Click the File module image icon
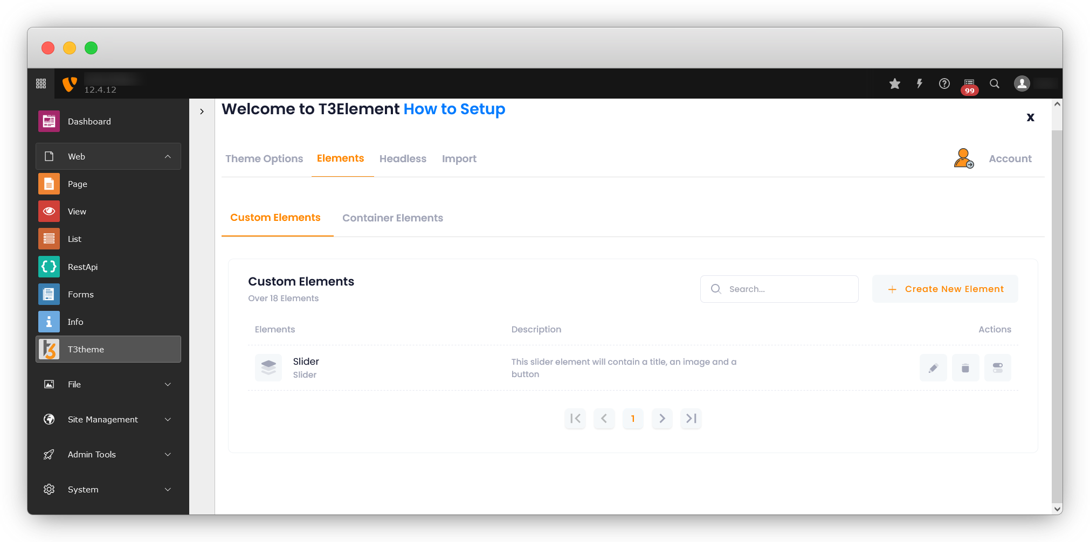Viewport: 1090px width, 542px height. click(49, 384)
